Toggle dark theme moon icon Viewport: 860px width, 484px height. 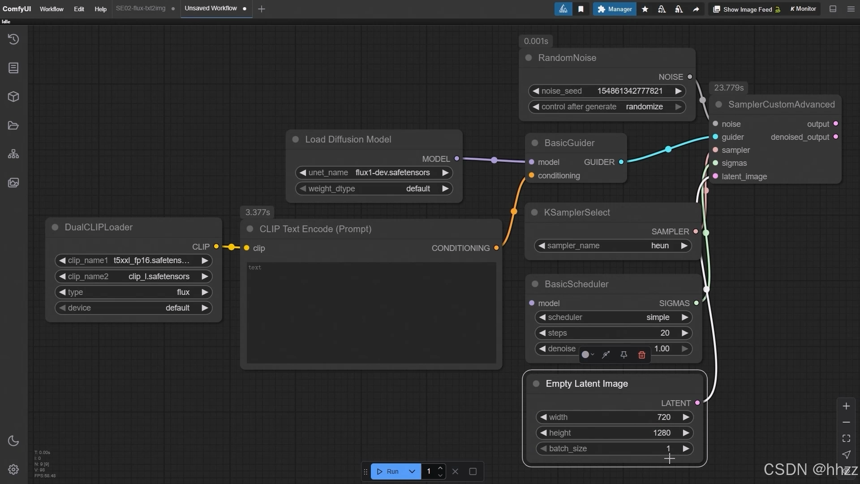click(x=13, y=441)
